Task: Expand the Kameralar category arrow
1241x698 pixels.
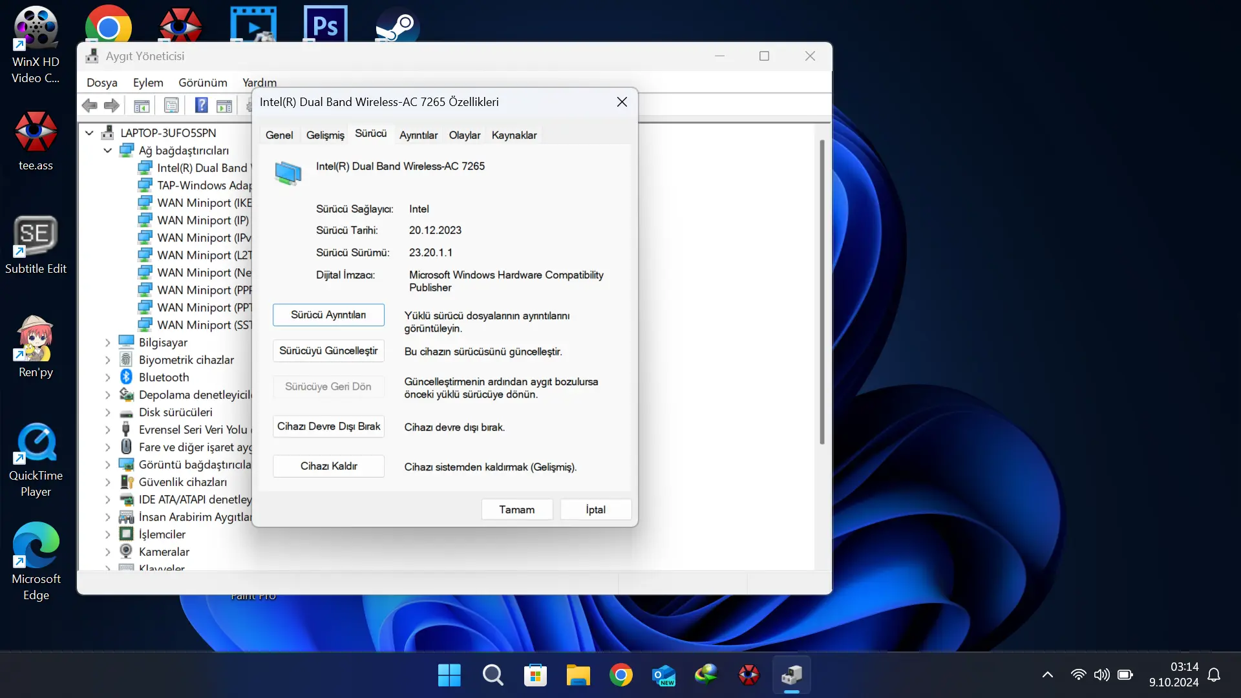Action: click(x=107, y=552)
